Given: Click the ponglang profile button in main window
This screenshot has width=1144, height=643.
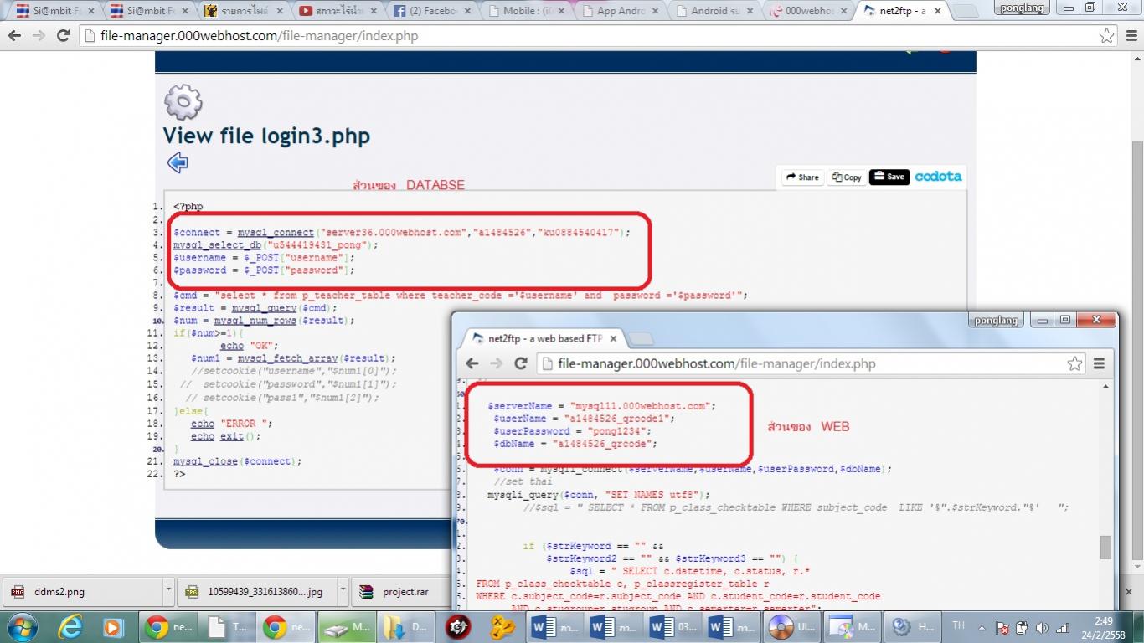Looking at the screenshot, I should 1023,8.
